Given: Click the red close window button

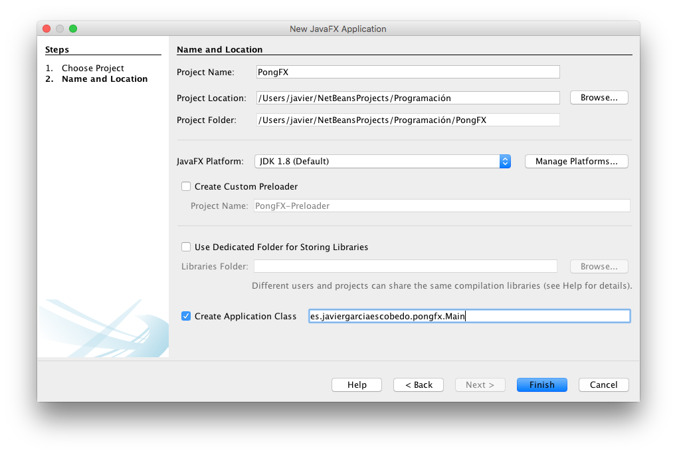Looking at the screenshot, I should pos(47,29).
